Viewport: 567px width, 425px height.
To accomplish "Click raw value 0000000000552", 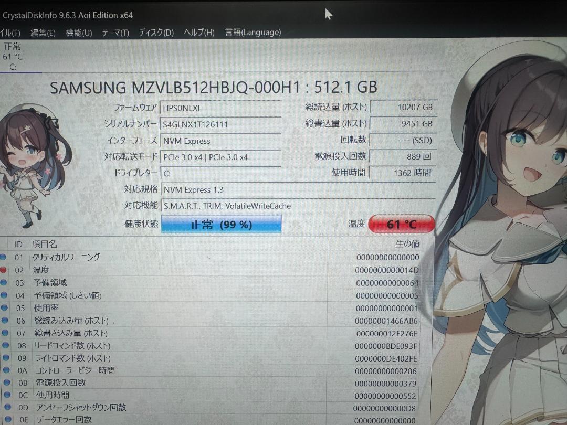I will click(385, 396).
